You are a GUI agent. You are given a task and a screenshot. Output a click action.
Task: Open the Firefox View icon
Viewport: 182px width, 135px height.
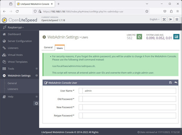point(11,4)
